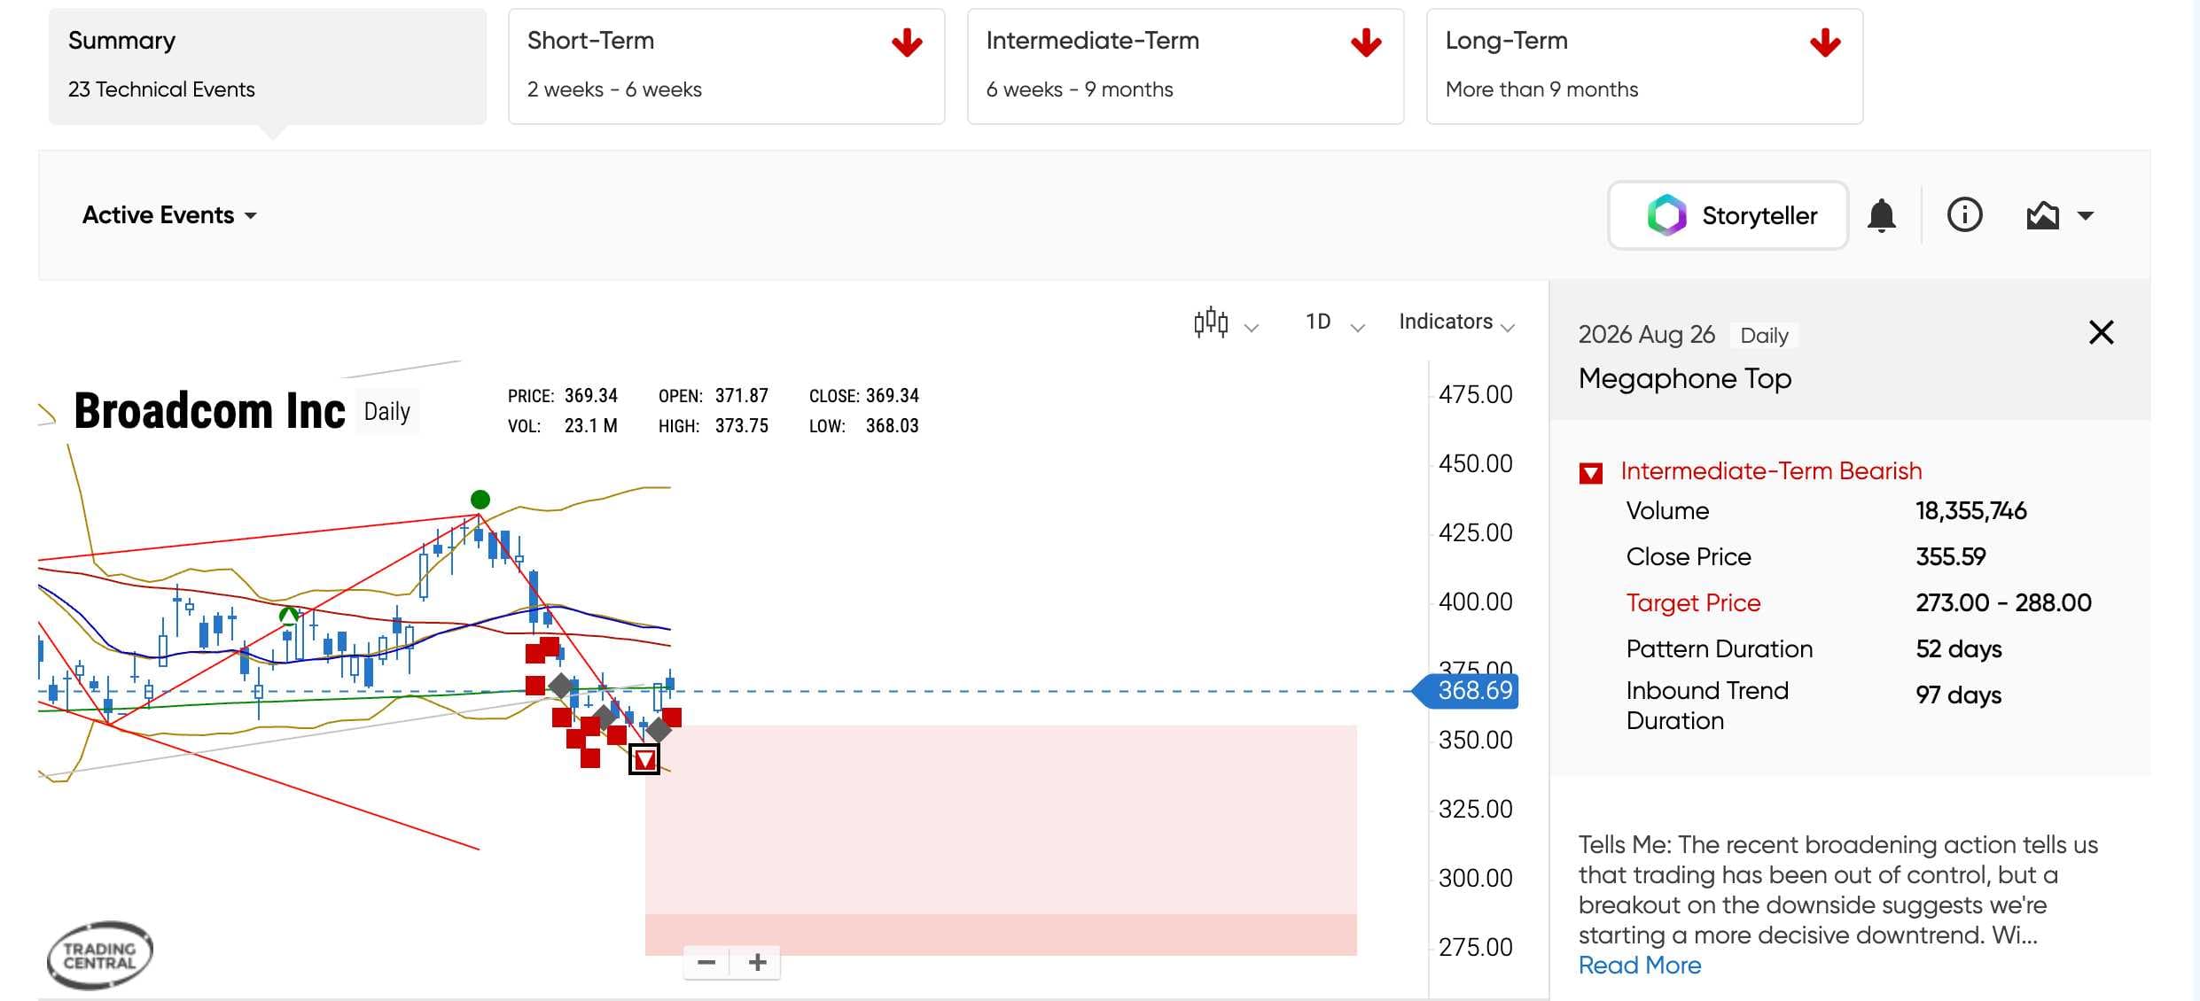Click the Short-Term red down arrow
2200x1001 pixels.
tap(907, 43)
